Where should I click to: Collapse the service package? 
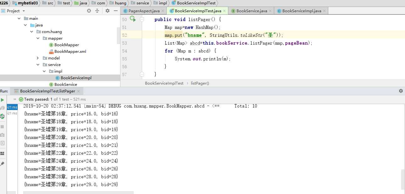(x=38, y=65)
